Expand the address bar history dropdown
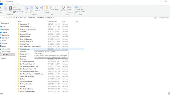The height and width of the screenshot is (95, 170). 154,18
